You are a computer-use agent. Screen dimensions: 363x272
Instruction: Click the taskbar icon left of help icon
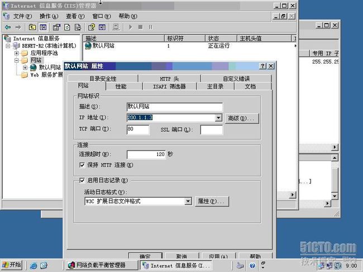240,265
